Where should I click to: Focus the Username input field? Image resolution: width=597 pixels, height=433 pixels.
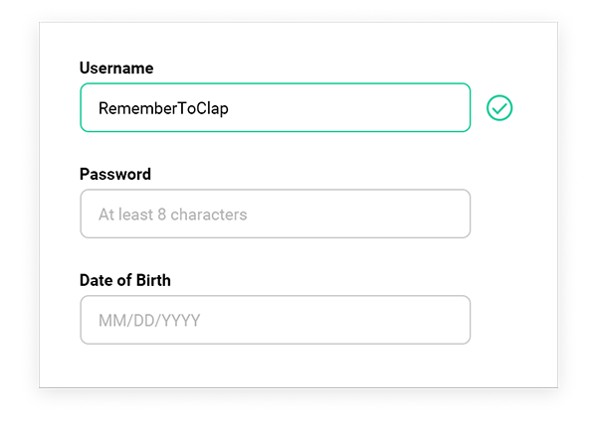(275, 107)
